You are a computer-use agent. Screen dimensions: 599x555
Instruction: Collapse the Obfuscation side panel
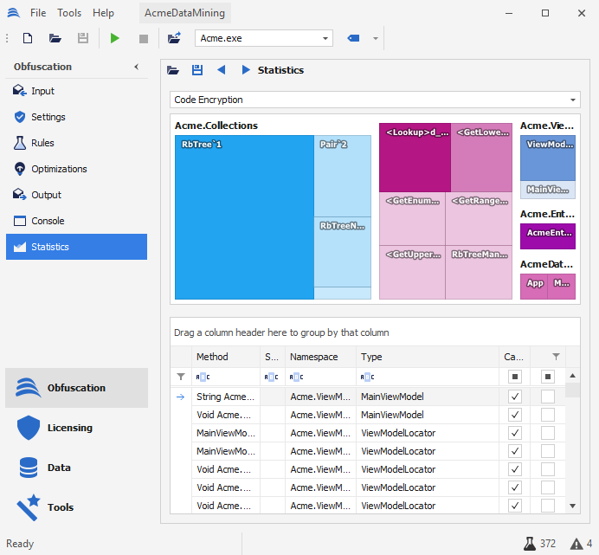136,67
